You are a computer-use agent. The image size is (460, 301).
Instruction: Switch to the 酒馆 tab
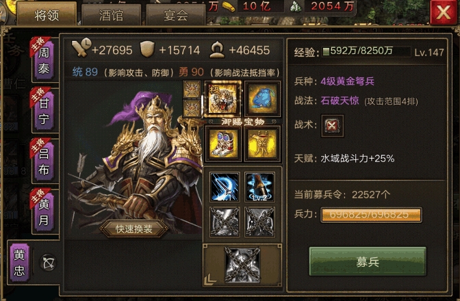[111, 15]
